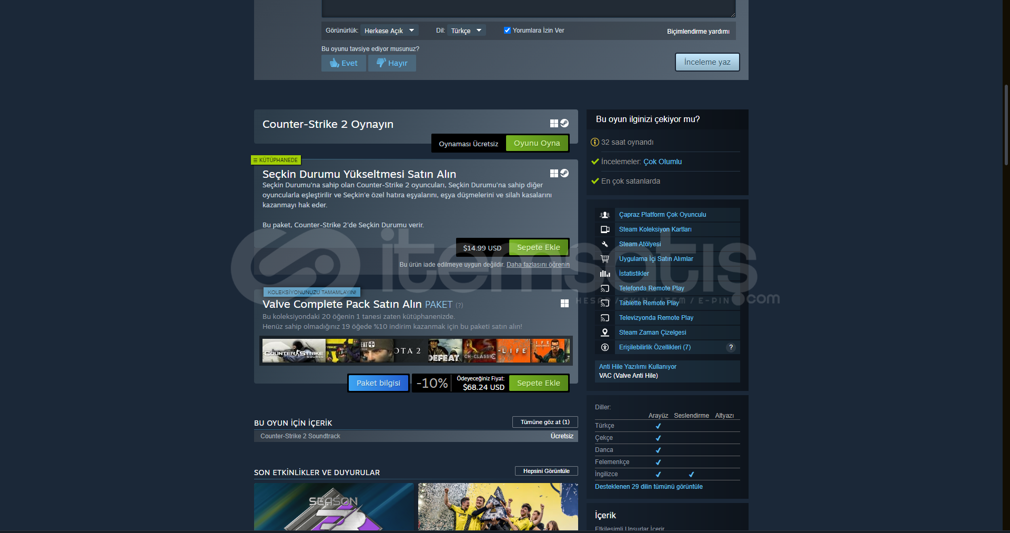The width and height of the screenshot is (1010, 533).
Task: Open the Daha fazlasını öğrenin link
Action: (x=538, y=265)
